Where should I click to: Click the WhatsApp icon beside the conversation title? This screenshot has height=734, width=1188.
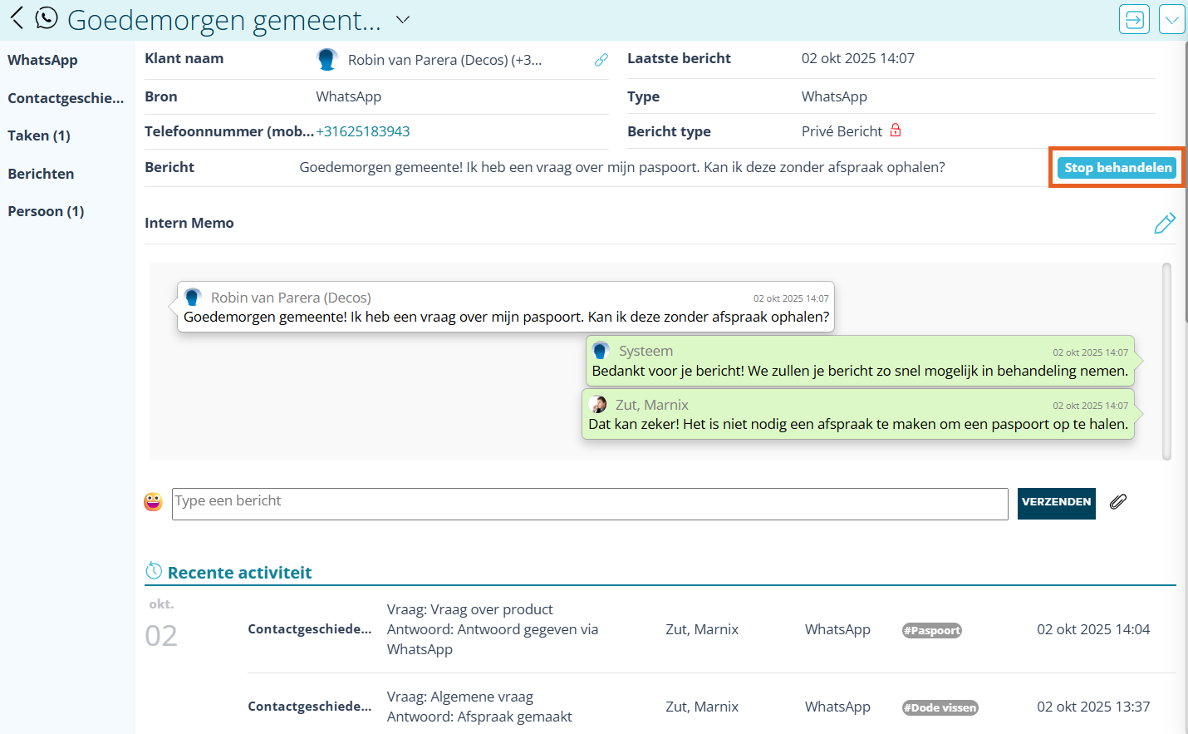46,17
